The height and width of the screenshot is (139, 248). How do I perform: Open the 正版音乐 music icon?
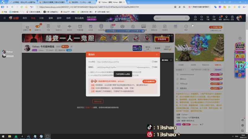(x=165, y=27)
